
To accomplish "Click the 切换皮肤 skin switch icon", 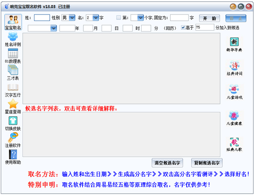I will (x=13, y=123).
